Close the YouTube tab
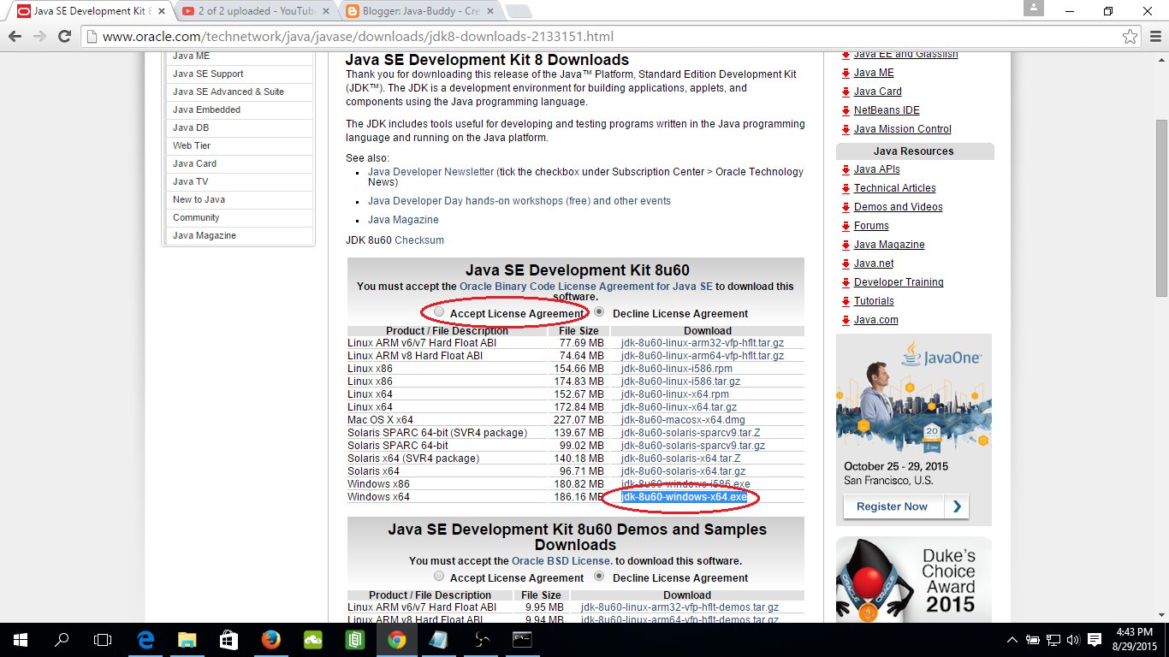 (x=327, y=12)
